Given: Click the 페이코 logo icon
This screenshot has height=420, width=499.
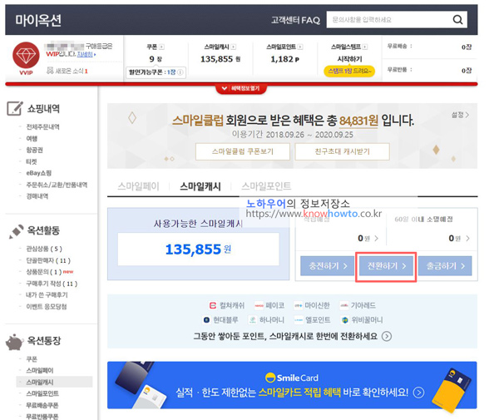Looking at the screenshot, I should [259, 305].
